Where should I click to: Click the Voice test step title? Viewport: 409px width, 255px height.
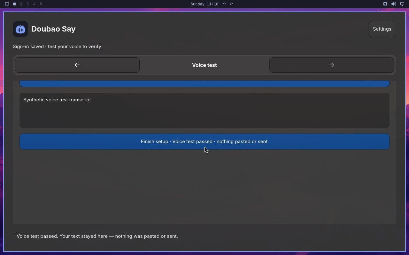(204, 65)
